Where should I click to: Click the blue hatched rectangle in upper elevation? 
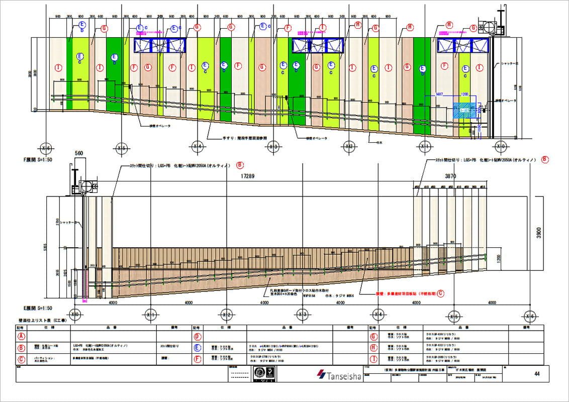pyautogui.click(x=464, y=110)
